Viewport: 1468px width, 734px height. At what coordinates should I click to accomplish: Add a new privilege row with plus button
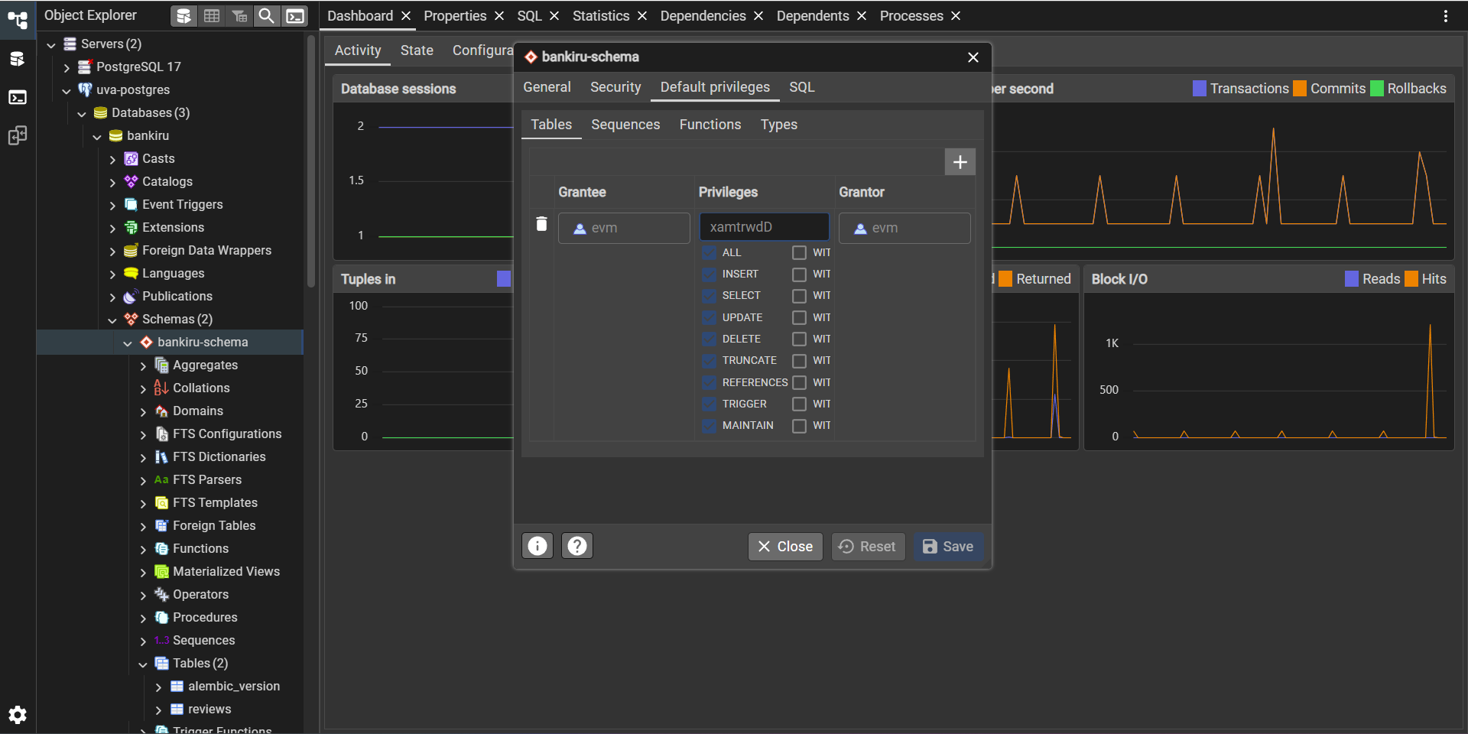(960, 162)
